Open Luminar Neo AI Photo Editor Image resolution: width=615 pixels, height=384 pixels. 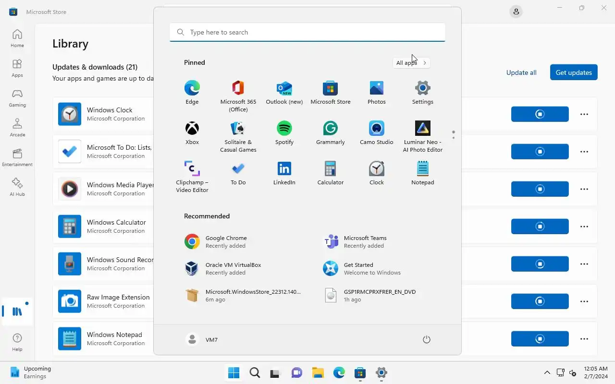(423, 137)
